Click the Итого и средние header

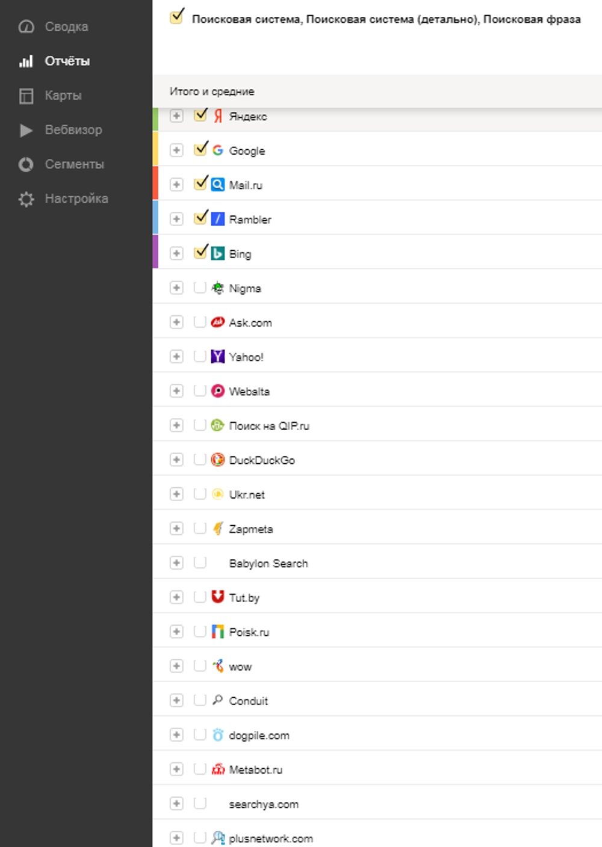pos(212,91)
